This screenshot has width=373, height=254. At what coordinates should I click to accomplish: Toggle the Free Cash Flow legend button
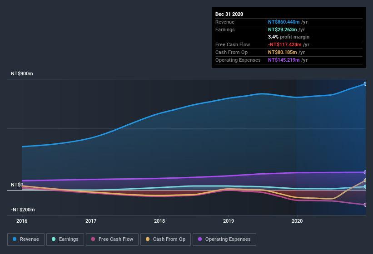pos(112,239)
